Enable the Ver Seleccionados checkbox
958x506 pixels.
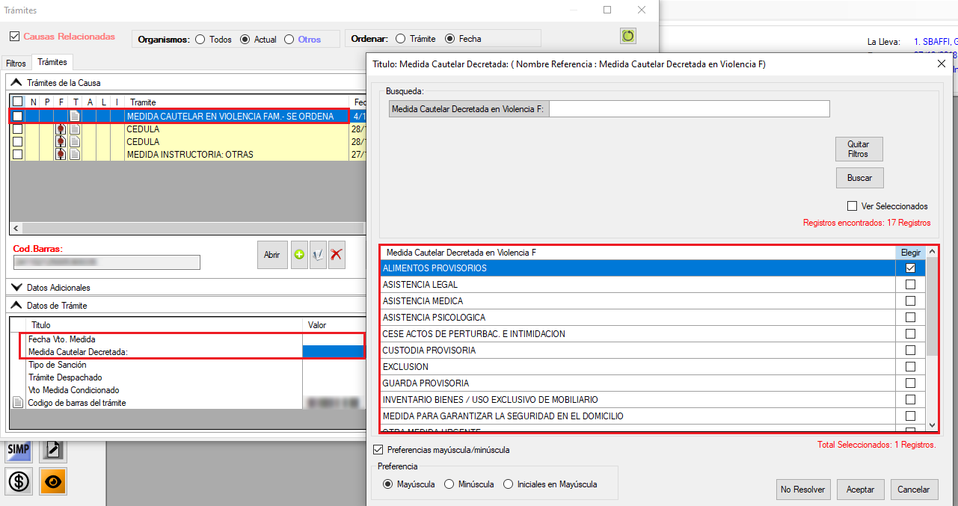tap(852, 206)
